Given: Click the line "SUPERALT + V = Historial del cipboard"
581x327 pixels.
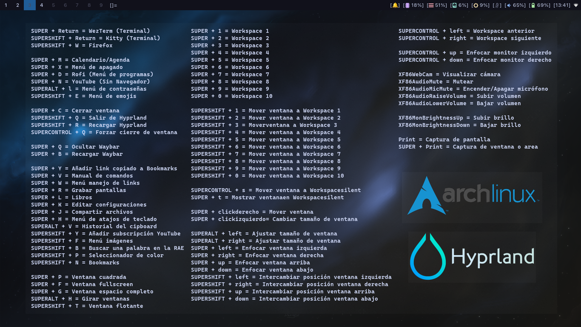Looking at the screenshot, I should pyautogui.click(x=94, y=227).
